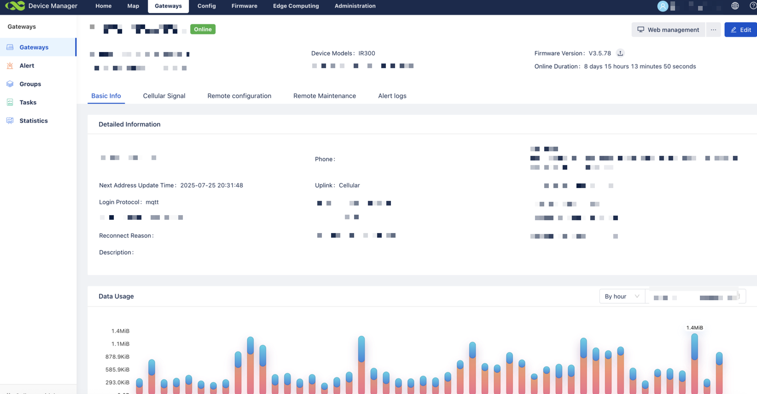
Task: Open the Statistics sidebar item
Action: coord(38,120)
